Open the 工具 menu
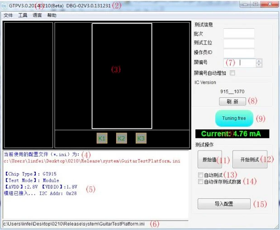 [x=23, y=15]
